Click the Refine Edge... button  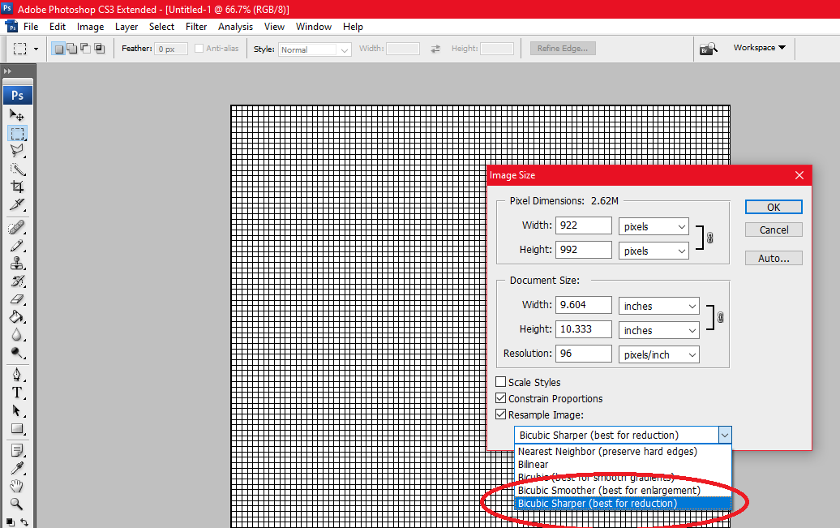point(563,48)
